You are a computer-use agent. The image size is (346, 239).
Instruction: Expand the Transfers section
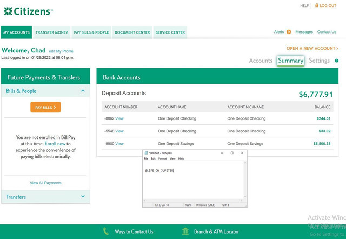click(x=83, y=196)
